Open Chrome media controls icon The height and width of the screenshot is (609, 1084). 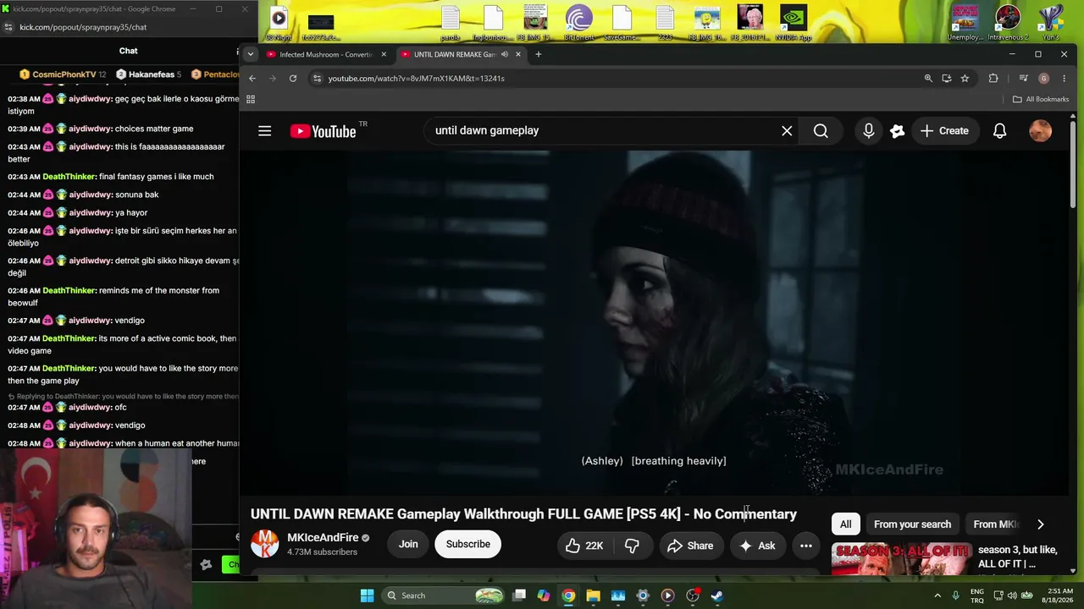1023,79
